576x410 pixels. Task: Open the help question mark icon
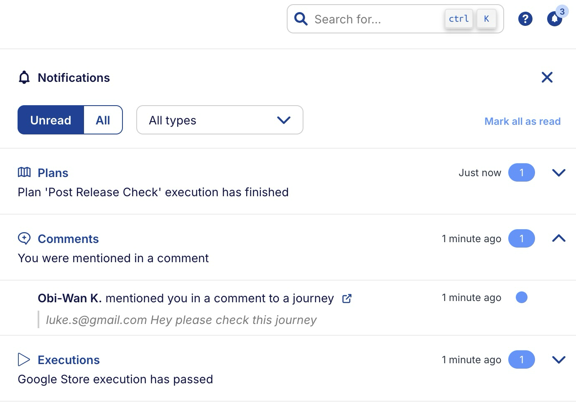(x=525, y=19)
